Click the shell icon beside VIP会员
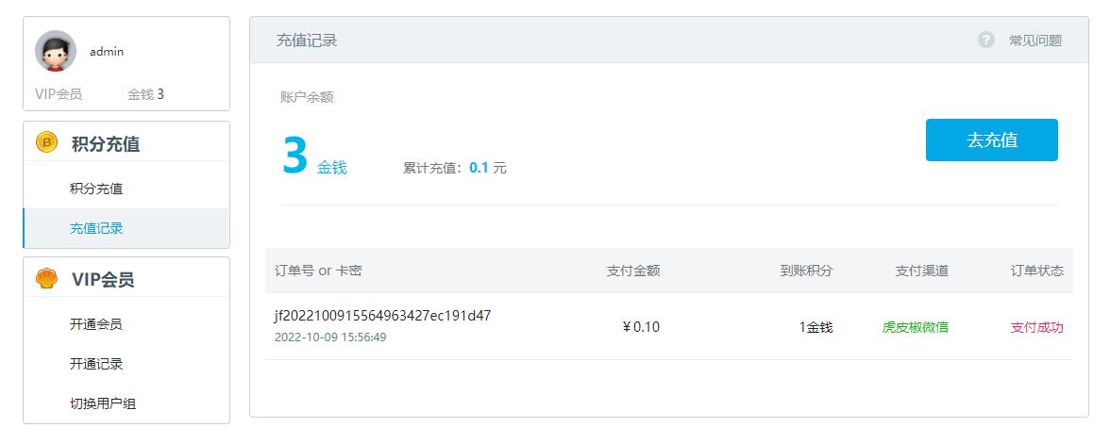Image resolution: width=1110 pixels, height=444 pixels. (x=46, y=279)
